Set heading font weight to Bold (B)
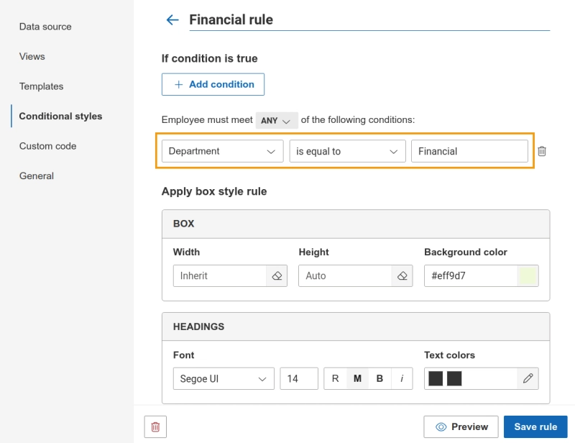The height and width of the screenshot is (443, 575). (380, 378)
